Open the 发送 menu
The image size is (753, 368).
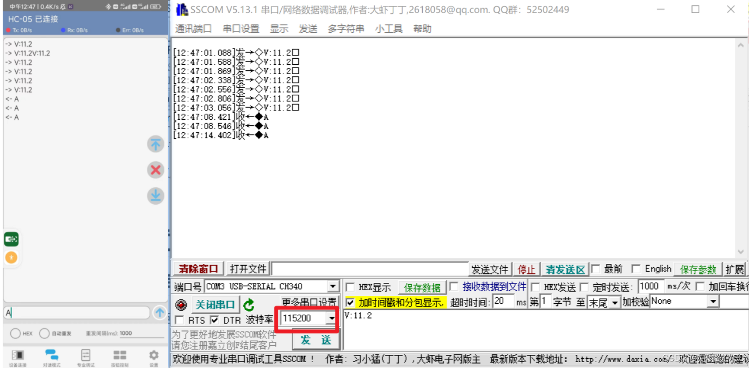point(308,29)
